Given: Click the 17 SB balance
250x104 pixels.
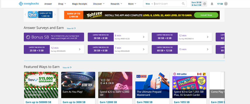Looking at the screenshot, I should 220,4.
